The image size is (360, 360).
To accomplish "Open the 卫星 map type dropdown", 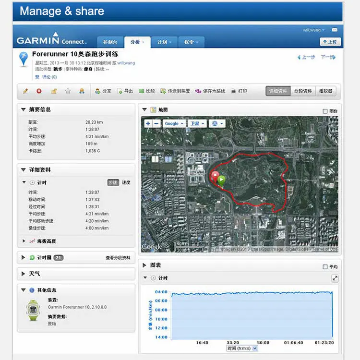I will coord(197,123).
